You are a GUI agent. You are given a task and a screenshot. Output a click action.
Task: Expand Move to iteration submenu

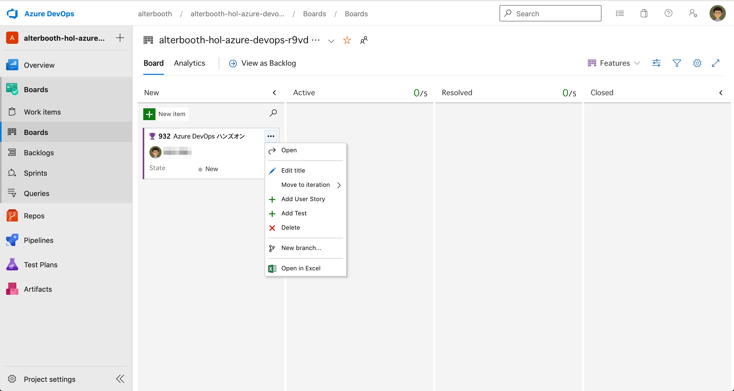click(306, 185)
